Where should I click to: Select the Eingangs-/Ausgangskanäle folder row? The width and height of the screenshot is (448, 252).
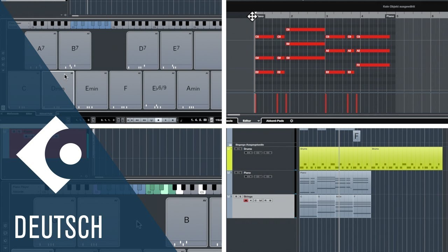coord(261,145)
